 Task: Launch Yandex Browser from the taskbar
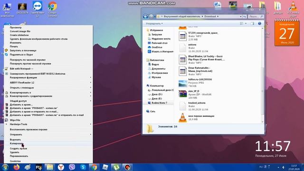tap(61, 167)
